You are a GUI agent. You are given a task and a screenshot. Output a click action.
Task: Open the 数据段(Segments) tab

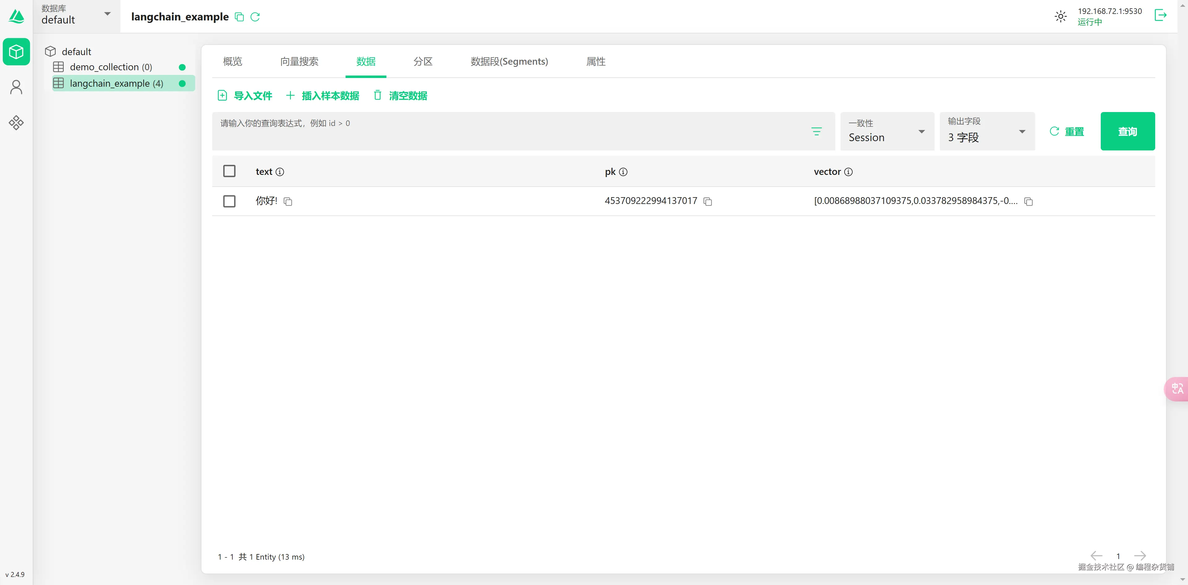[x=509, y=61]
